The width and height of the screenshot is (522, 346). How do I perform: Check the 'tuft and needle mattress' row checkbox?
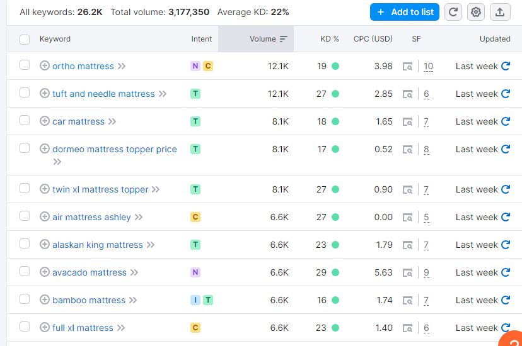click(x=25, y=92)
